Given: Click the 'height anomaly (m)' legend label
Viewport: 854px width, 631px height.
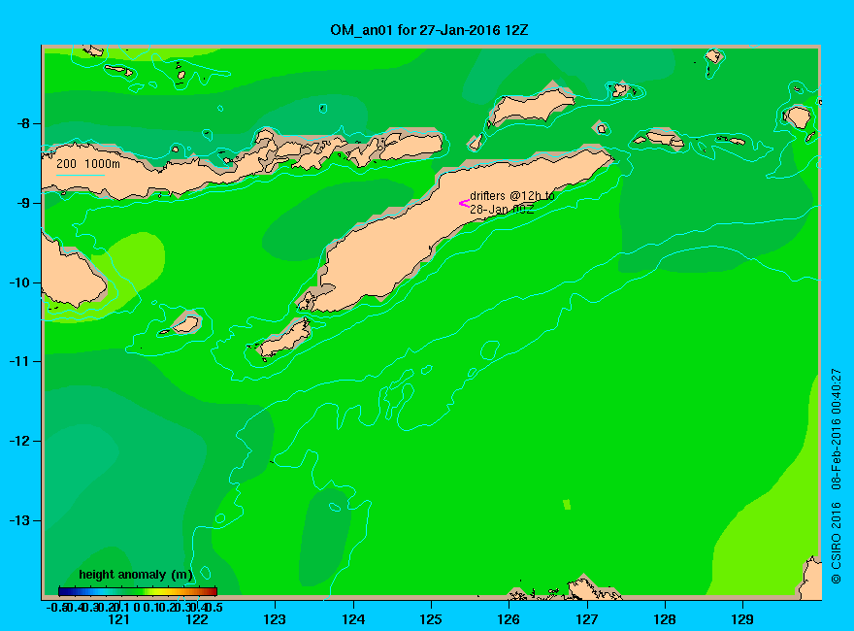Looking at the screenshot, I should click(136, 575).
